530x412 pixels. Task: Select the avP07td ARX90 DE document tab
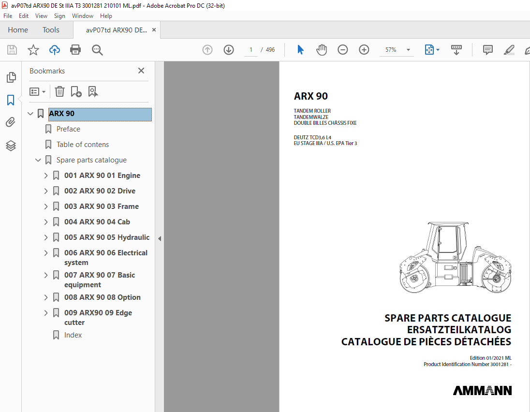point(116,30)
